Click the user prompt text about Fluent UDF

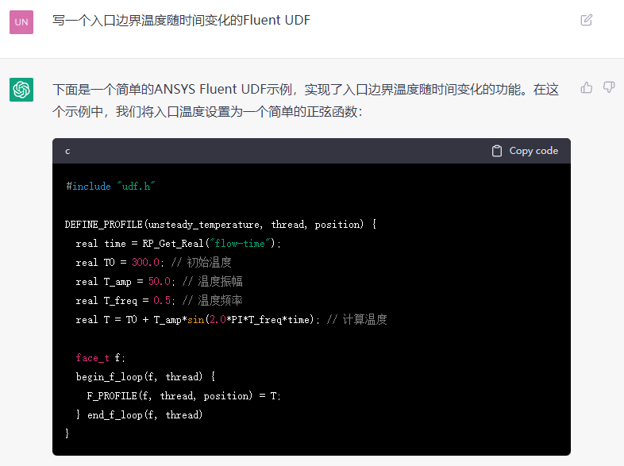click(x=181, y=20)
